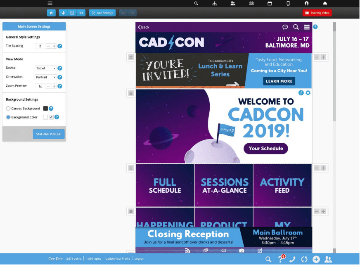Go Back in the app preview
Screen dimensions: 360x265
pos(144,27)
